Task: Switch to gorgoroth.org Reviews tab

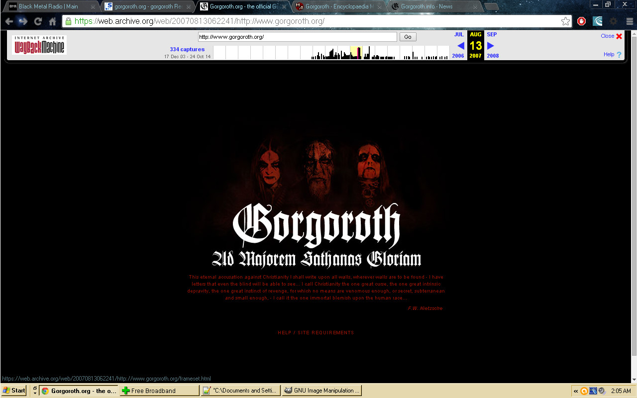Action: click(148, 6)
